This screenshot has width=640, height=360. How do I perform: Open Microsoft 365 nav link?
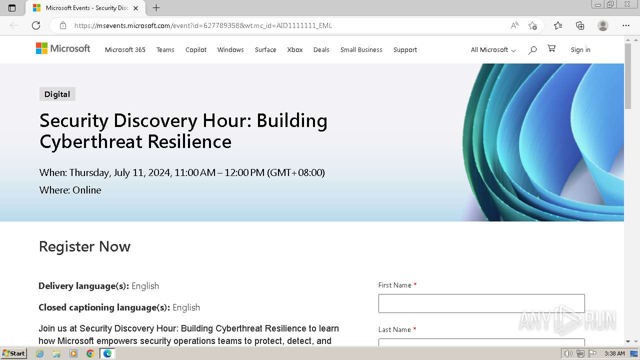pyautogui.click(x=125, y=49)
